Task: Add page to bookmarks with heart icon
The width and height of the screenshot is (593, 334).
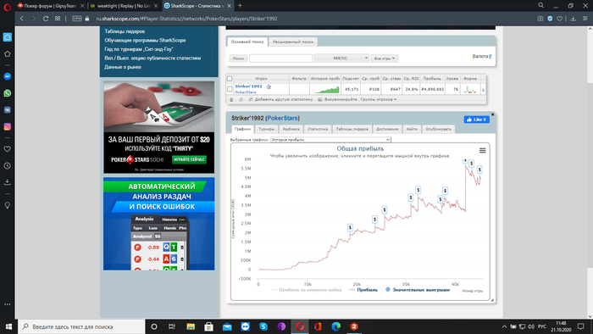Action: 560,19
